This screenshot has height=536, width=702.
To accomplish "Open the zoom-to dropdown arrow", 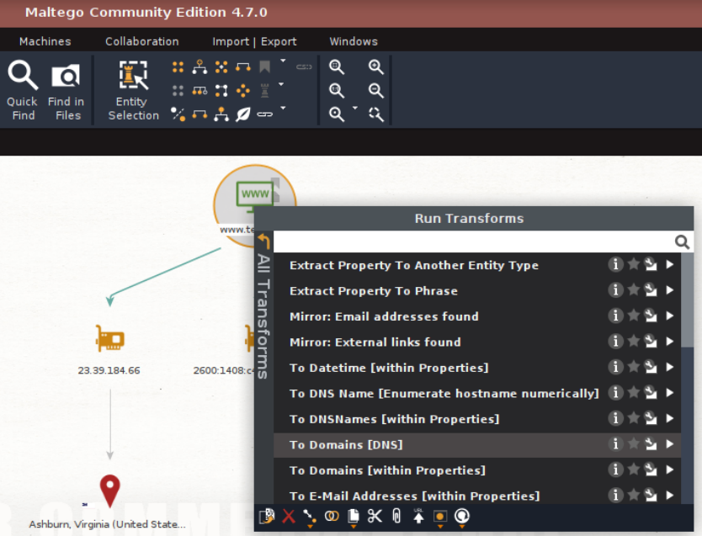I will click(x=355, y=108).
